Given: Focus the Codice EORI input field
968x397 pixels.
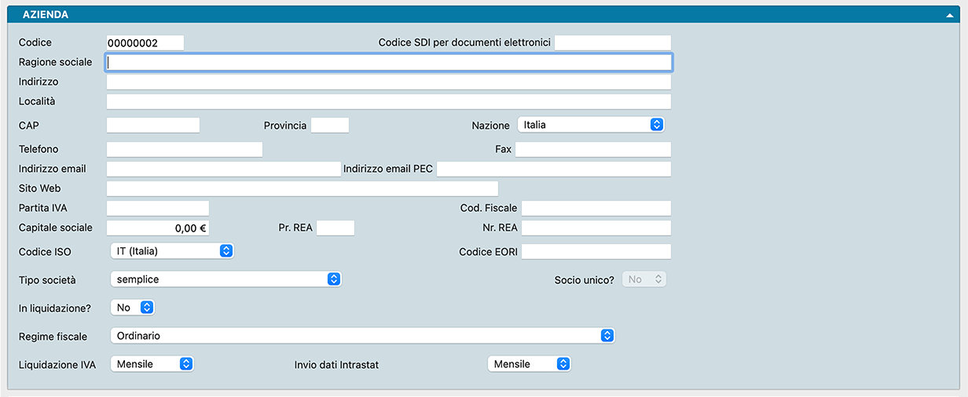Looking at the screenshot, I should pos(596,251).
